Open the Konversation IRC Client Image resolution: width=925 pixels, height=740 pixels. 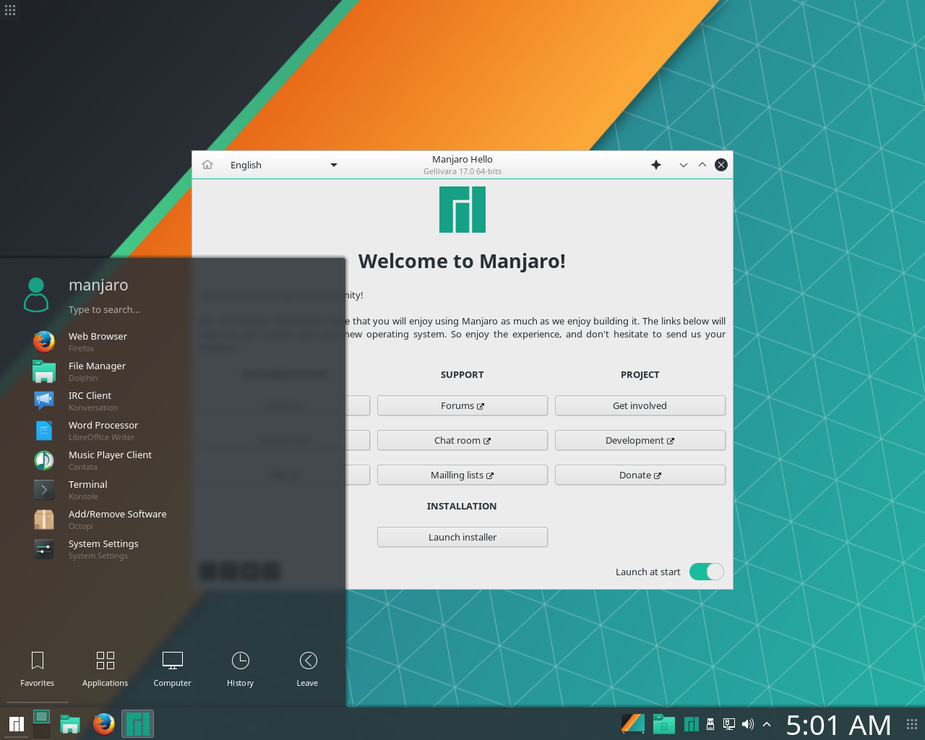90,400
